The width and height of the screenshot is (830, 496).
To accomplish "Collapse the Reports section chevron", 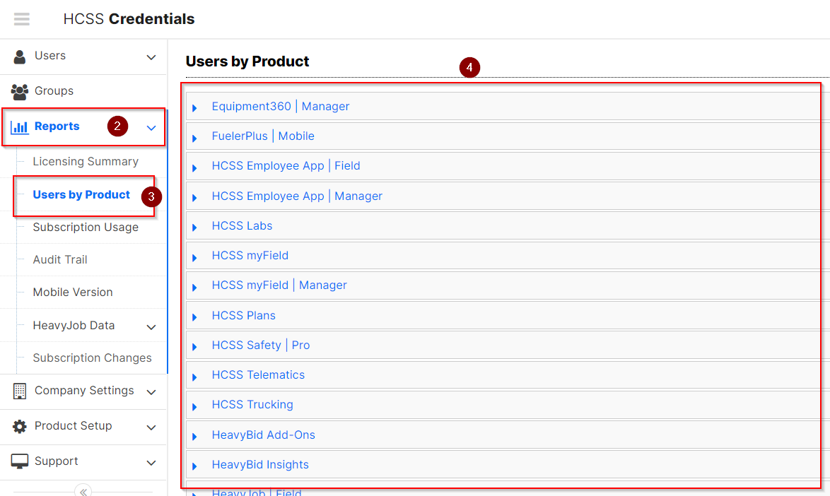I will [x=150, y=128].
